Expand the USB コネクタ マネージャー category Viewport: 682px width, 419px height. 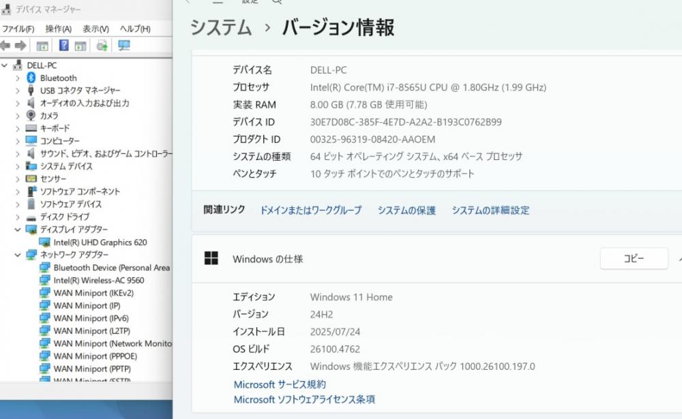pyautogui.click(x=18, y=91)
